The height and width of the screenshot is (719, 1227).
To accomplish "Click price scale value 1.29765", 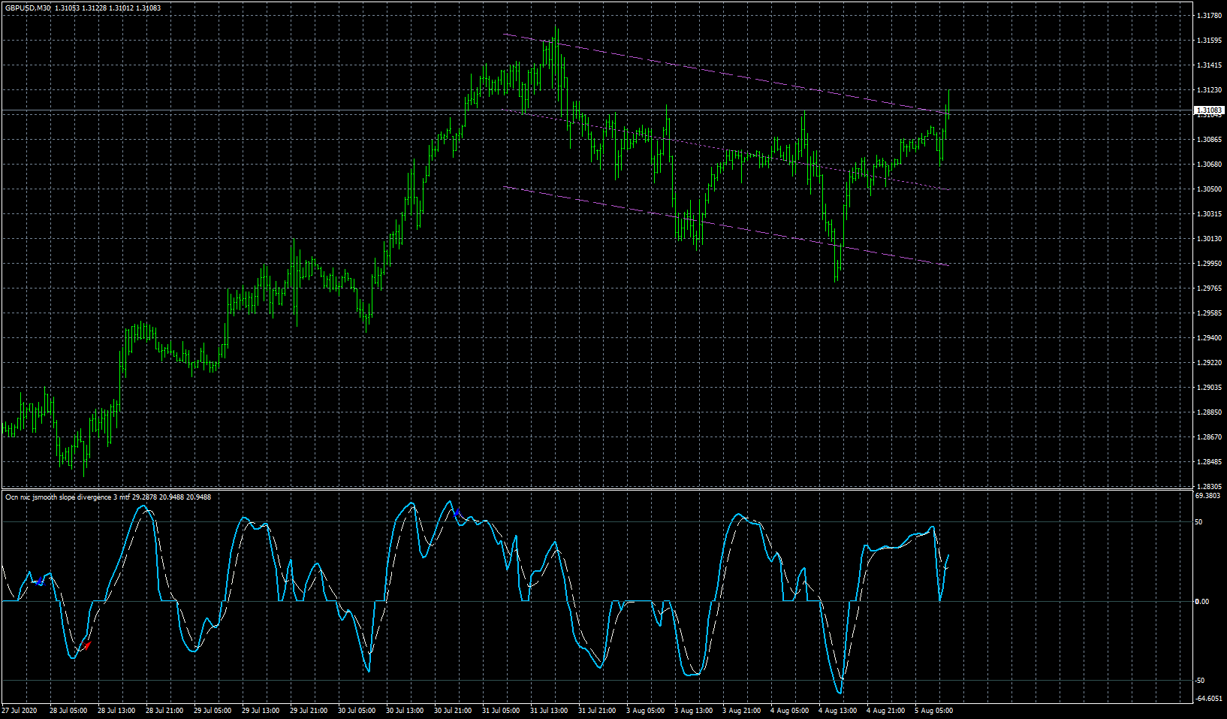I will [x=1208, y=289].
